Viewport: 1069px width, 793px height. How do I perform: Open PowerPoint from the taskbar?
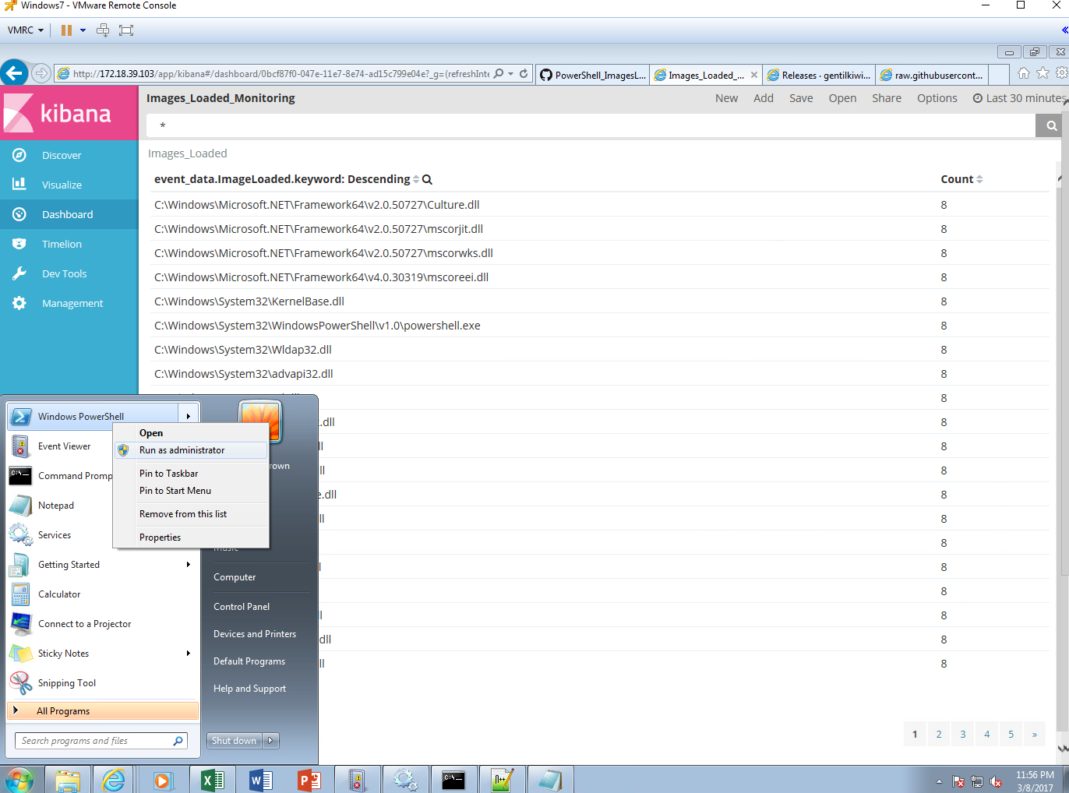tap(309, 780)
